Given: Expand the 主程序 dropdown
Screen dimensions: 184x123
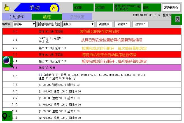Looking at the screenshot, I should click(x=24, y=24).
